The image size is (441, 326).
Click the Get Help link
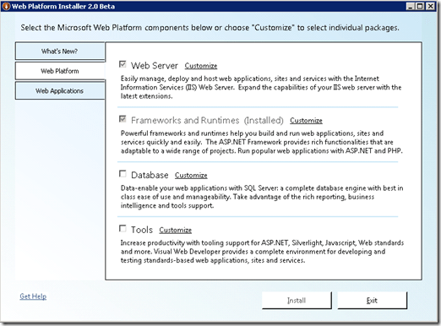pyautogui.click(x=33, y=296)
